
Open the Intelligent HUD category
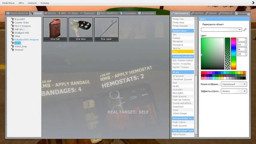pyautogui.click(x=22, y=33)
